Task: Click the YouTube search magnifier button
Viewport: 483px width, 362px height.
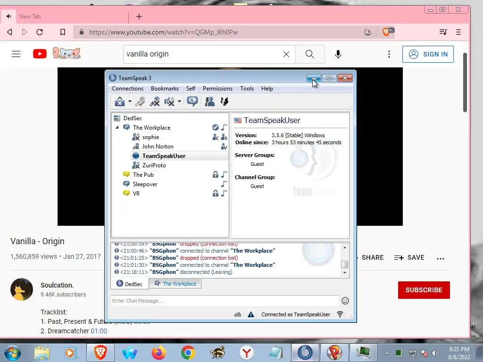Action: coord(309,54)
